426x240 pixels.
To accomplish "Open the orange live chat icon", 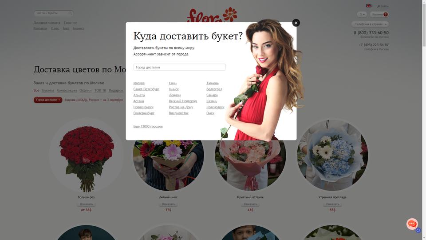I will [412, 224].
